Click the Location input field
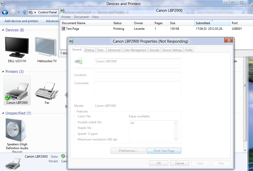 point(138,75)
